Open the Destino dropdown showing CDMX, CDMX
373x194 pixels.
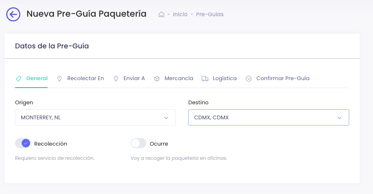point(268,118)
